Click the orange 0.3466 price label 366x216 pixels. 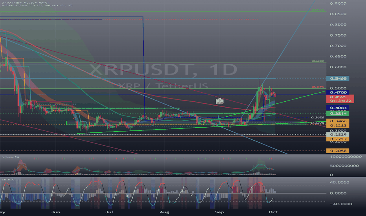(x=338, y=121)
